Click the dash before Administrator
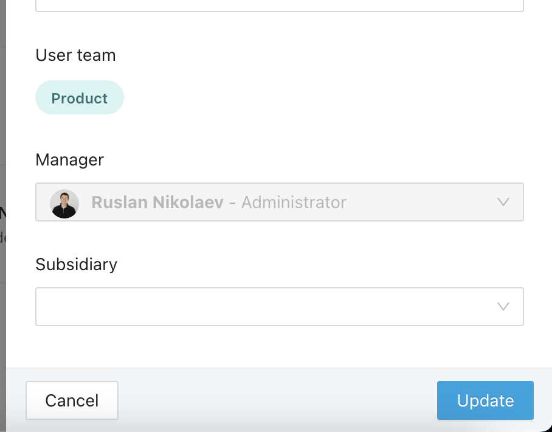This screenshot has width=552, height=432. [232, 203]
